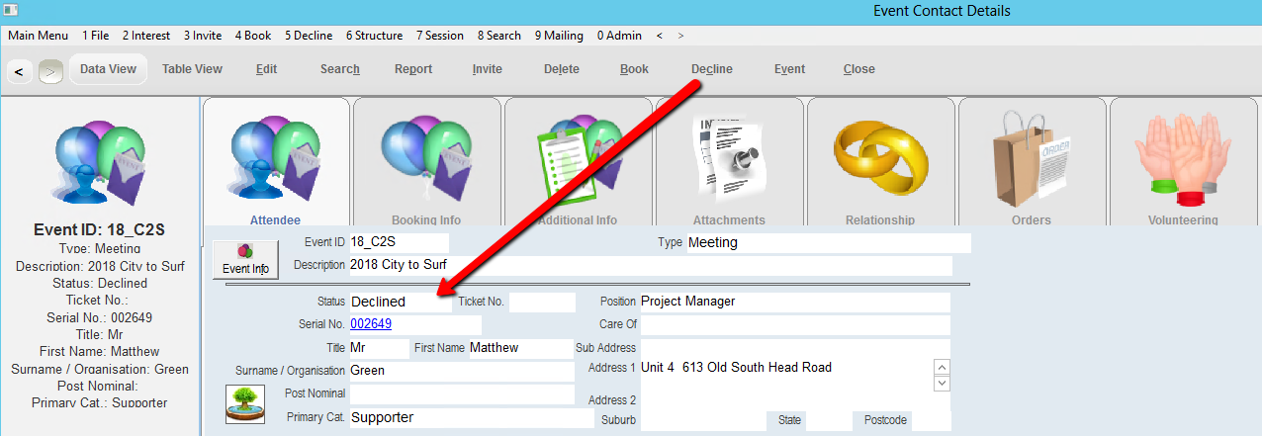Click the Position field with Project Manager
Screen dimensions: 1262x436
click(793, 302)
